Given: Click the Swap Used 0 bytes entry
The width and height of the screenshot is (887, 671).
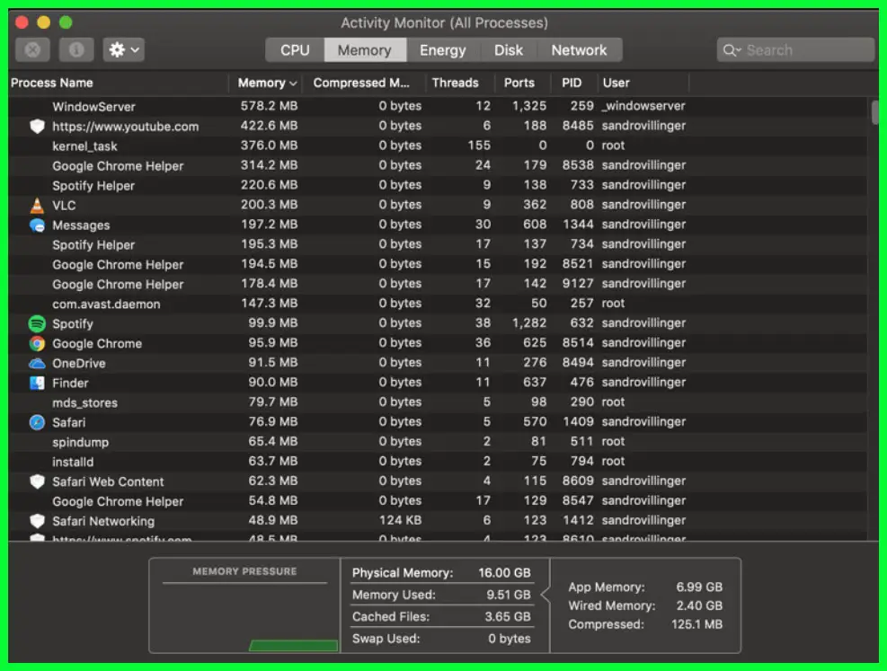Looking at the screenshot, I should coord(441,639).
